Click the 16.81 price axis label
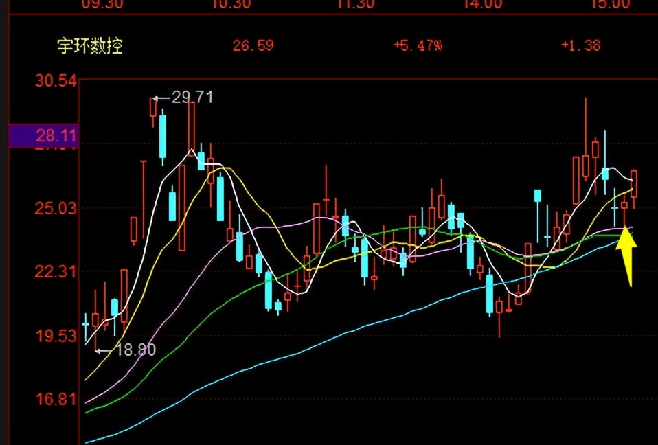The image size is (658, 445). [56, 399]
